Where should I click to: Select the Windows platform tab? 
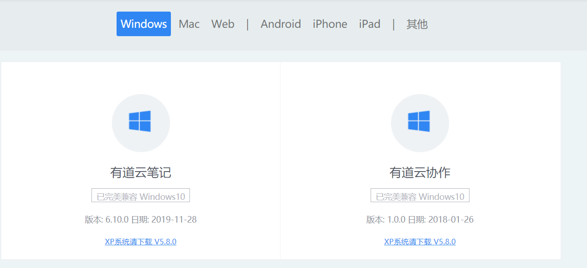(x=143, y=24)
